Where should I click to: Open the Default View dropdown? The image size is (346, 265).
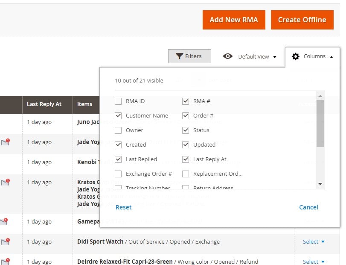[x=250, y=56]
